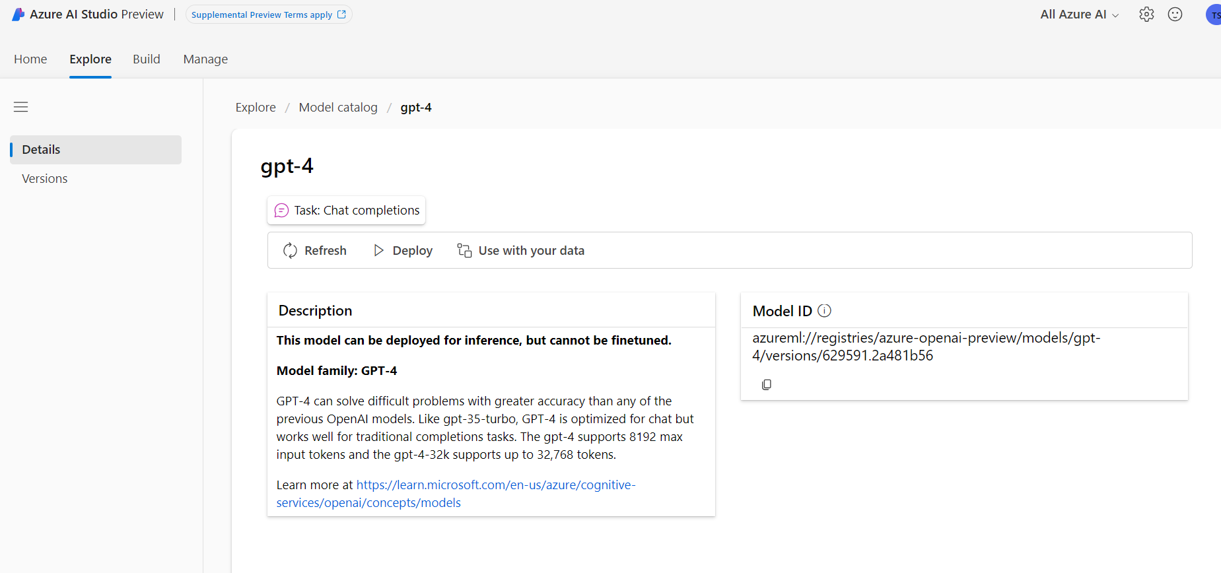Click the Task: Chat completions tag
The image size is (1221, 573).
347,211
